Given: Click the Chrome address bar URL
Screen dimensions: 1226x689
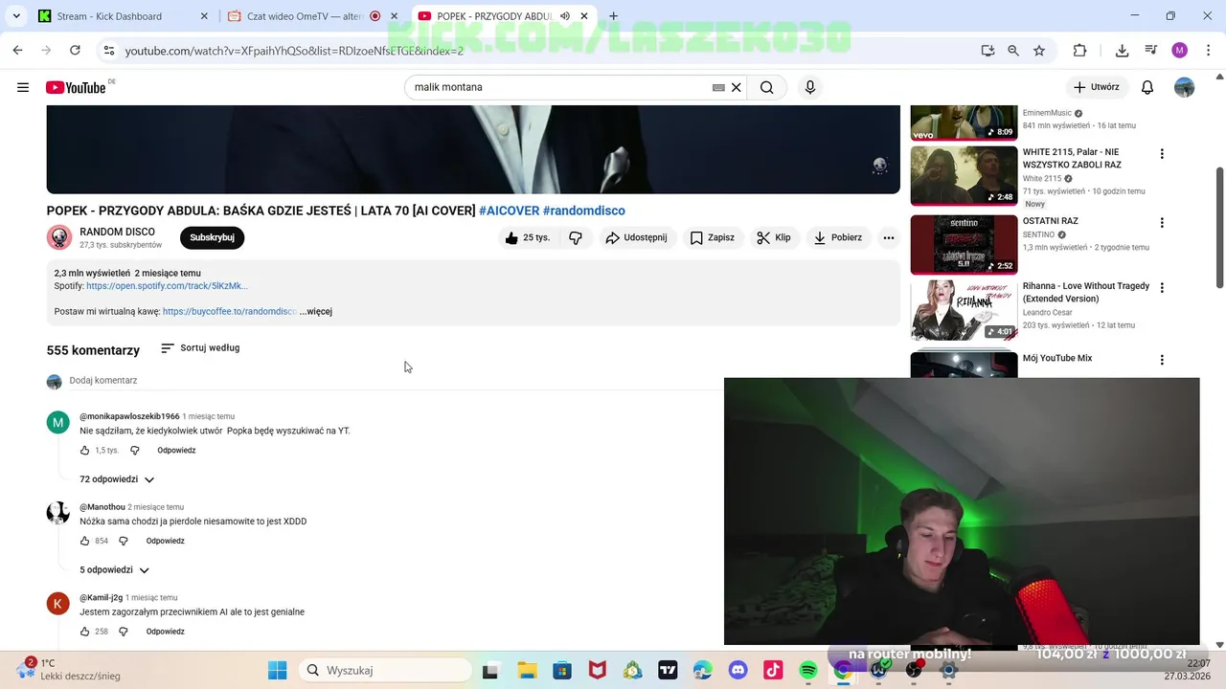Looking at the screenshot, I should point(294,51).
